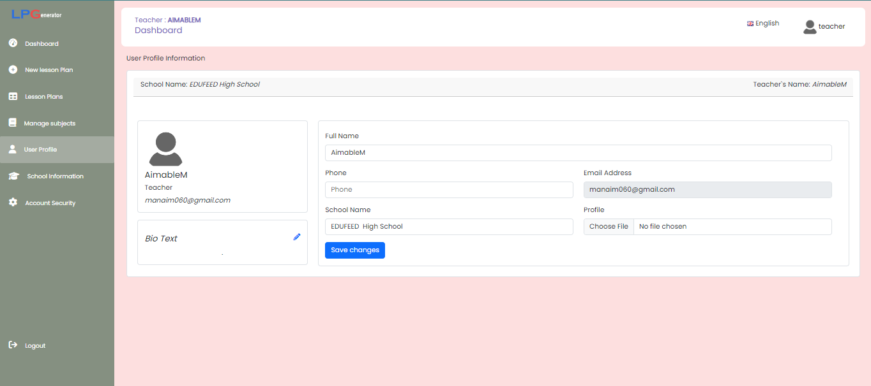Click the Lesson Plans table icon
This screenshot has height=386, width=871.
13,97
